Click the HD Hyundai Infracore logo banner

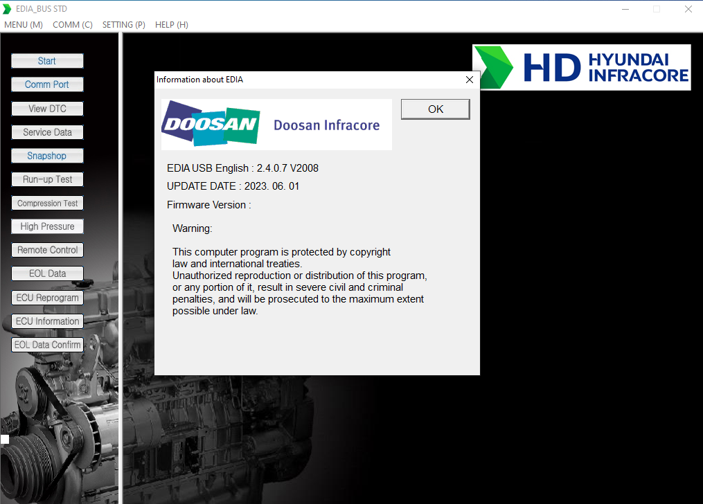582,67
